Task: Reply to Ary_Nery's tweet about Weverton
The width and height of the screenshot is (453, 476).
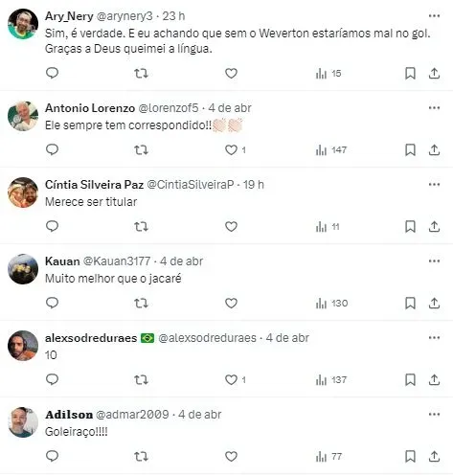Action: [52, 73]
